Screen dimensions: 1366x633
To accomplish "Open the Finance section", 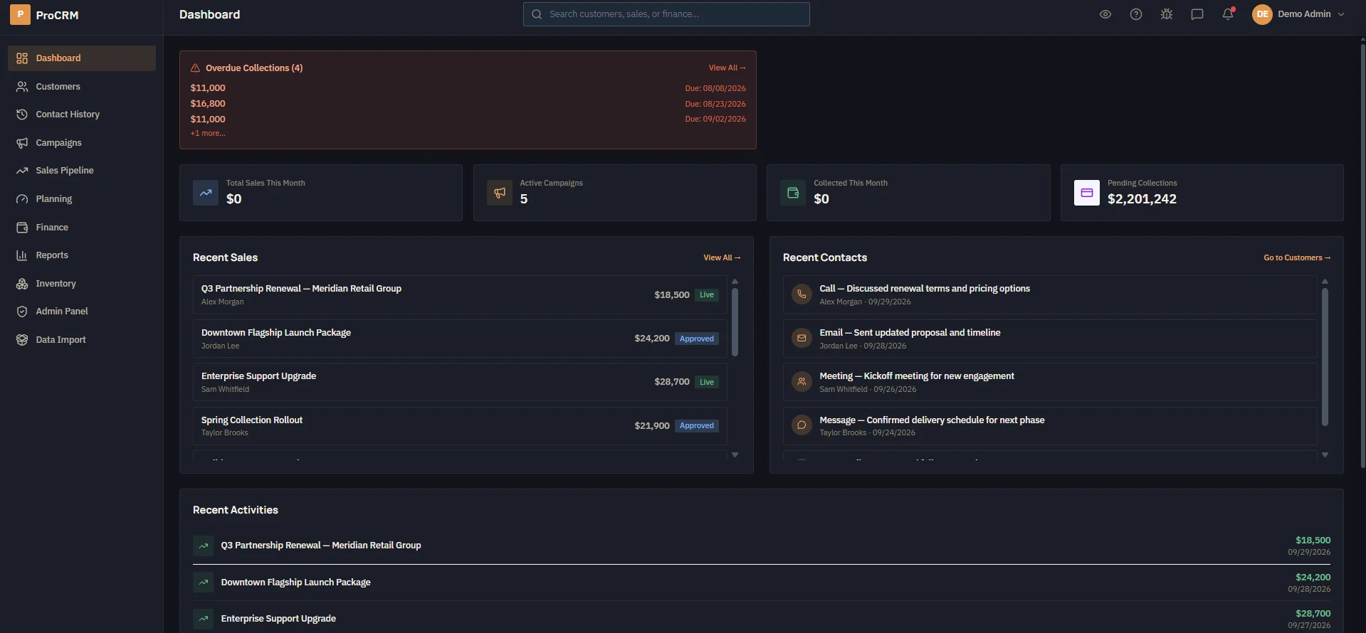I will click(82, 228).
